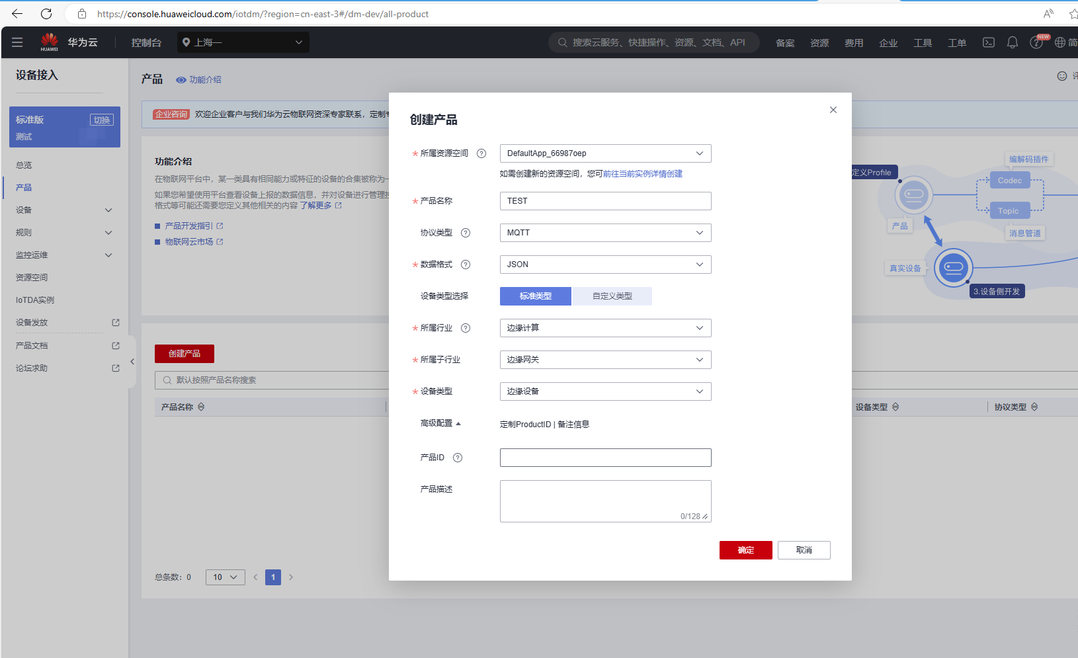
Task: Expand the 所属行业 dropdown
Action: click(605, 328)
